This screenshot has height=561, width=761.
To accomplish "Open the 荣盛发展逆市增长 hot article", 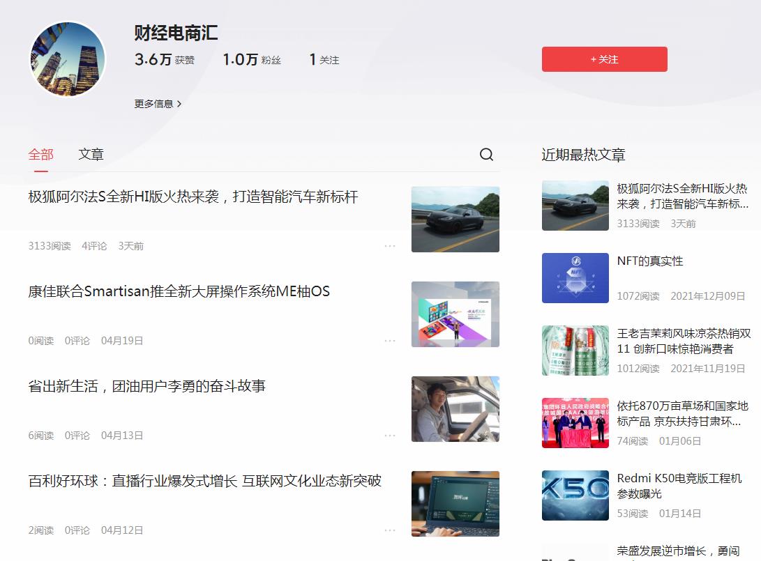I will coord(678,551).
